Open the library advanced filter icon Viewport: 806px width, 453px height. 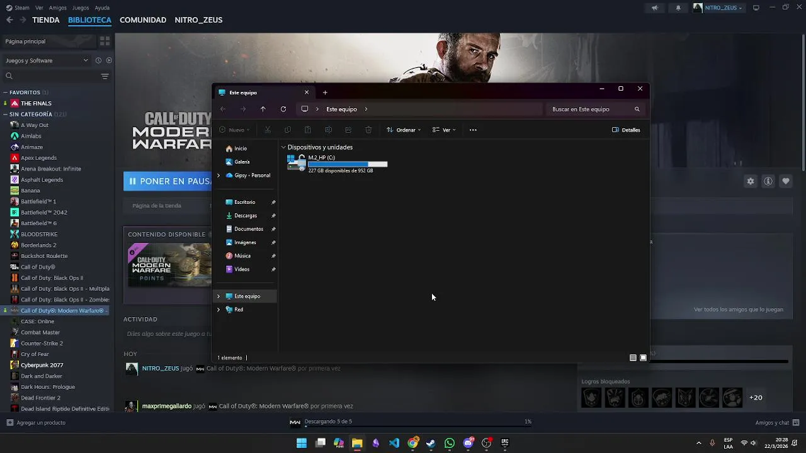(x=105, y=76)
